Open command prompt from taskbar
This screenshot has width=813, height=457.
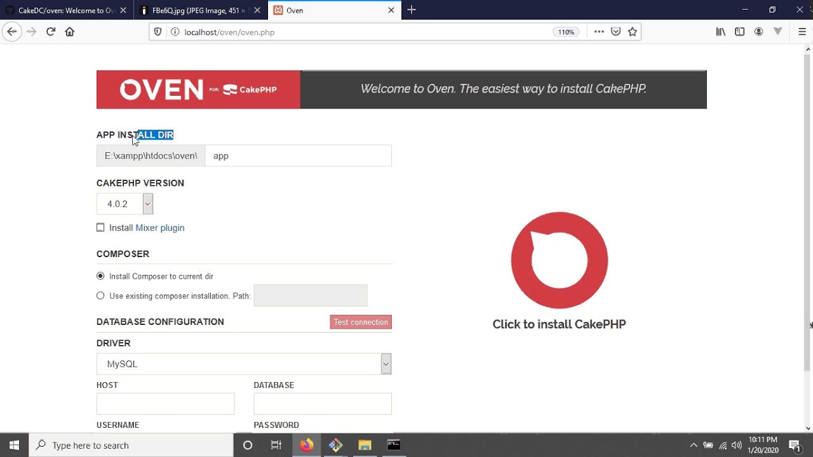(394, 445)
